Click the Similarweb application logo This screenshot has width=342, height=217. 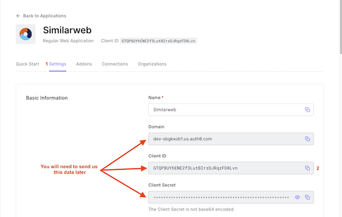tap(26, 34)
